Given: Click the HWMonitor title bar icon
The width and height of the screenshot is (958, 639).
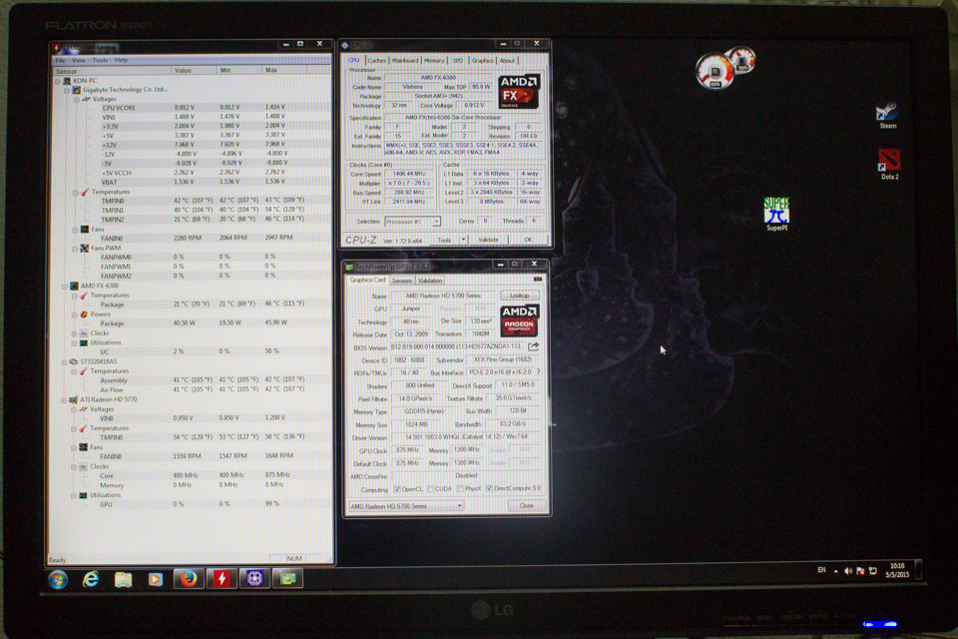Looking at the screenshot, I should [57, 47].
